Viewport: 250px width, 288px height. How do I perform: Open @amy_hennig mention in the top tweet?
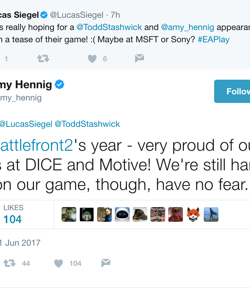[187, 27]
